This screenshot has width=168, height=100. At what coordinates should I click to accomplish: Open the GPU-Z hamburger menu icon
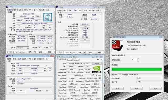point(101,60)
